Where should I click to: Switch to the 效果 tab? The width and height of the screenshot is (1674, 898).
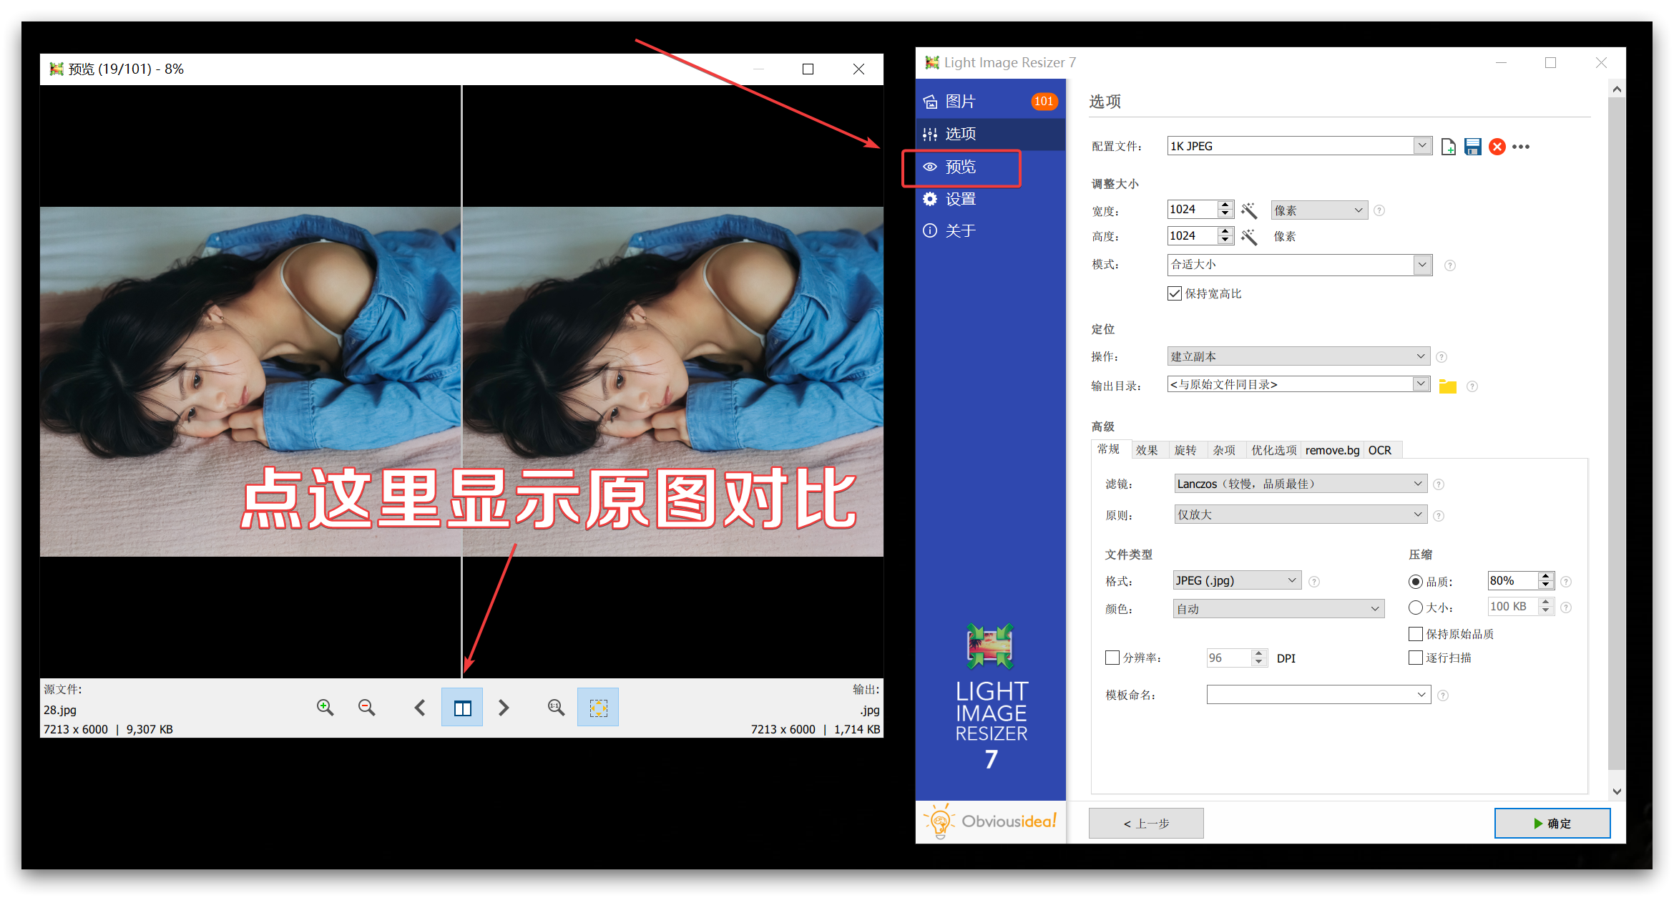pyautogui.click(x=1147, y=450)
